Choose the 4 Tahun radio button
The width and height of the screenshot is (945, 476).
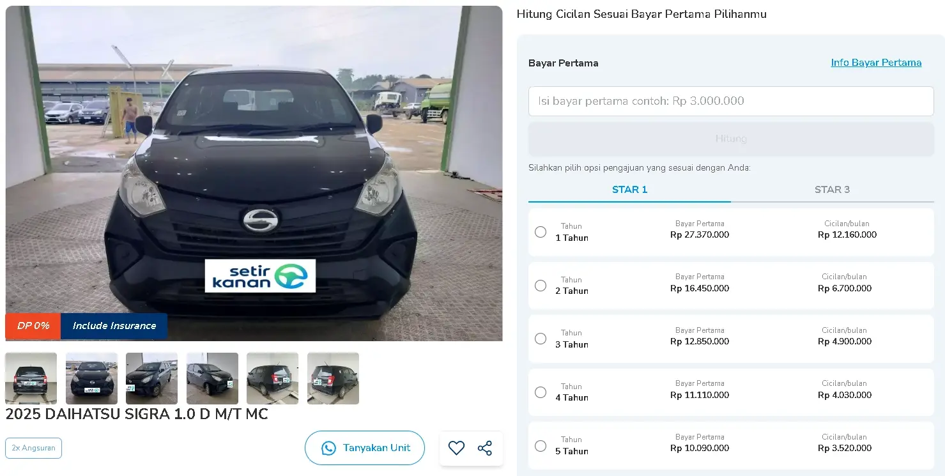coord(541,392)
